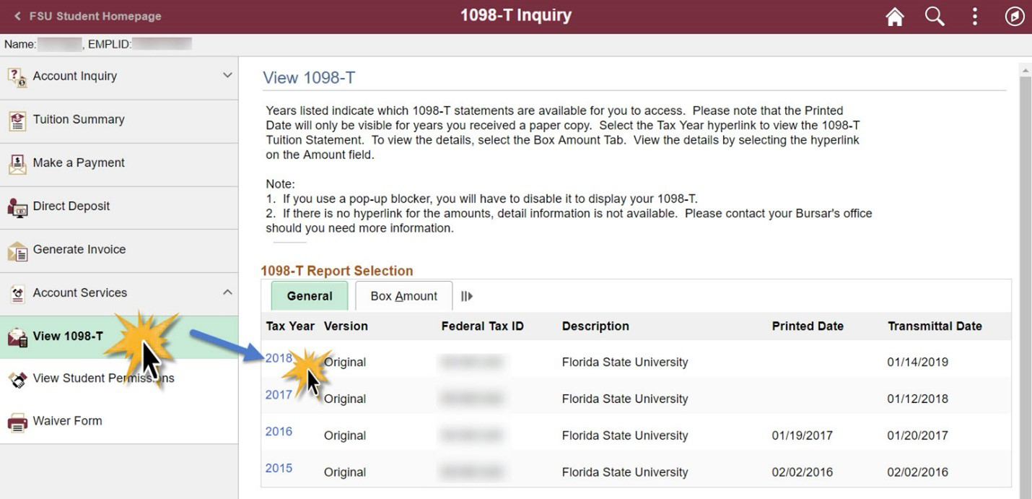Switch to the Box Amount tab
Screen dimensions: 1032x499
[x=403, y=296]
